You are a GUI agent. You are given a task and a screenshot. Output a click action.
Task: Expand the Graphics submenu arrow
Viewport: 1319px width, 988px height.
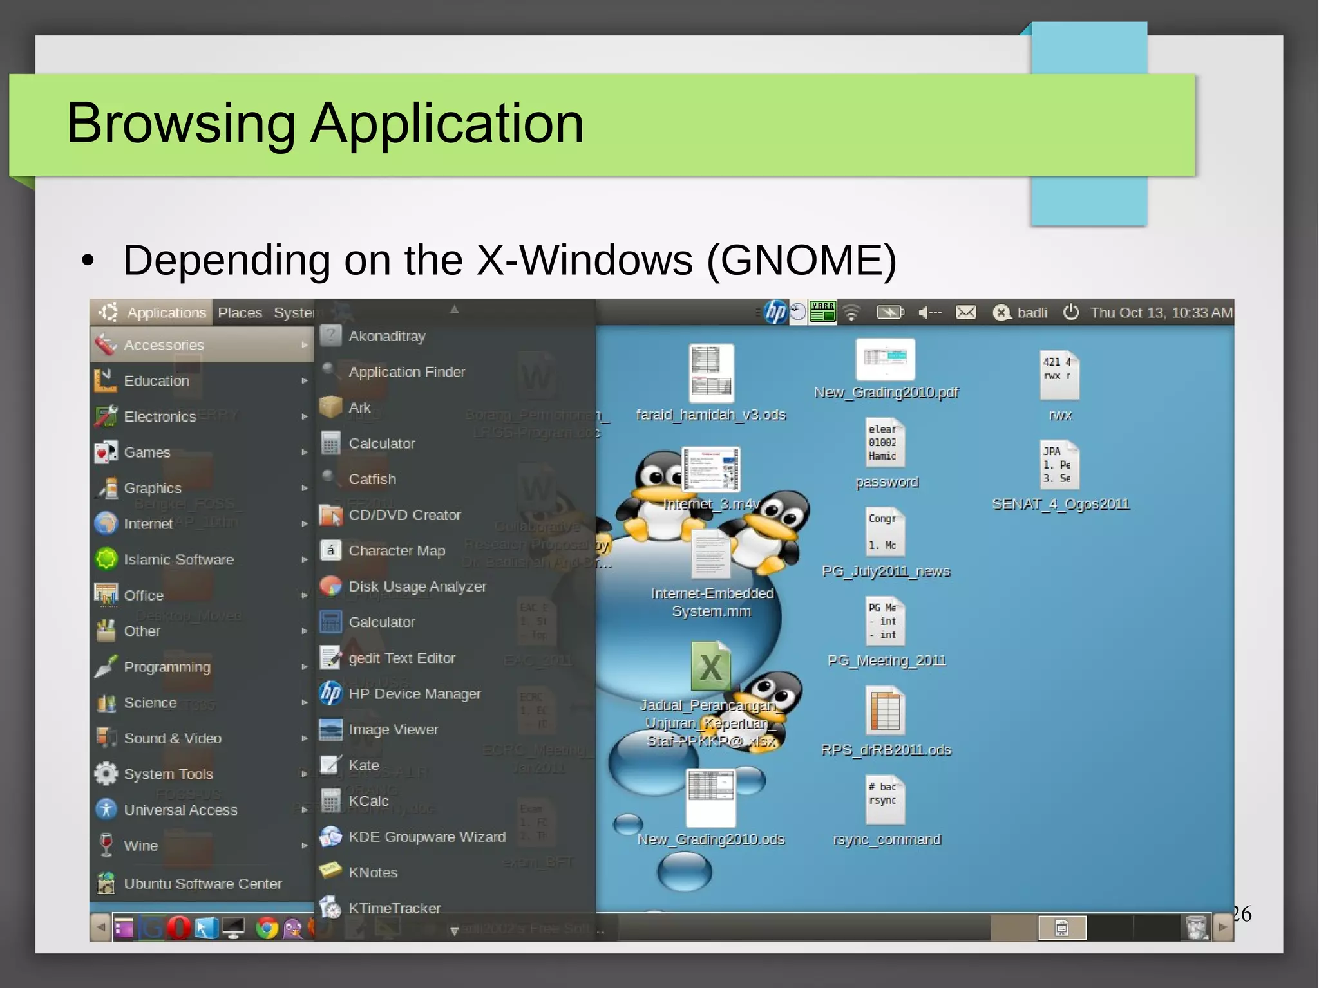coord(305,488)
